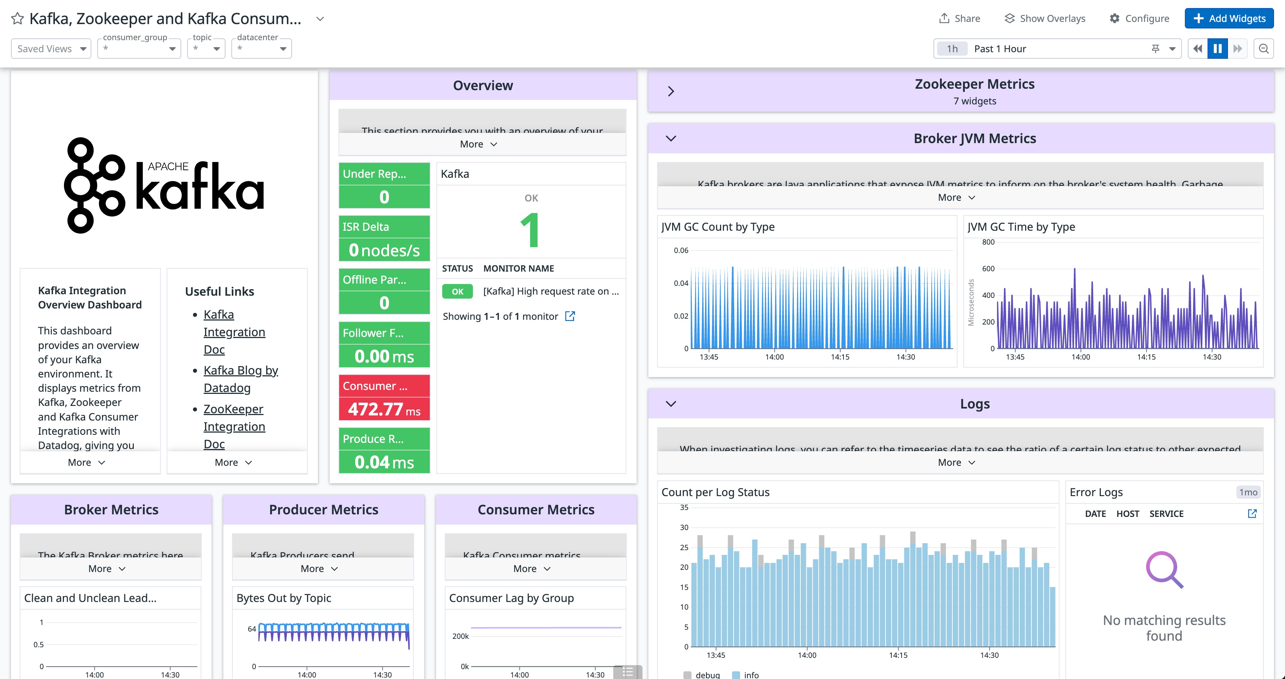
Task: Step time range forward
Action: point(1237,49)
